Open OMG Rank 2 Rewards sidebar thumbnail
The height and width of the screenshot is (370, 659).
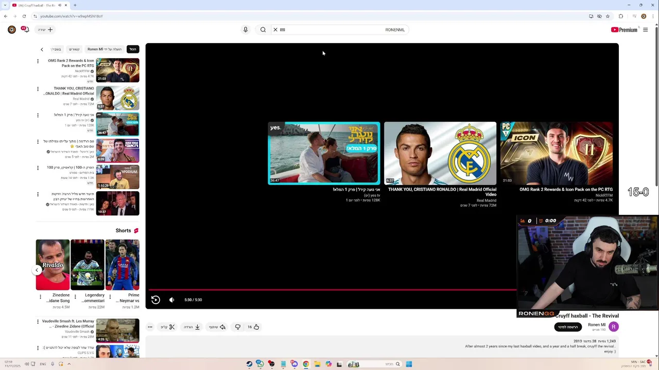point(117,70)
